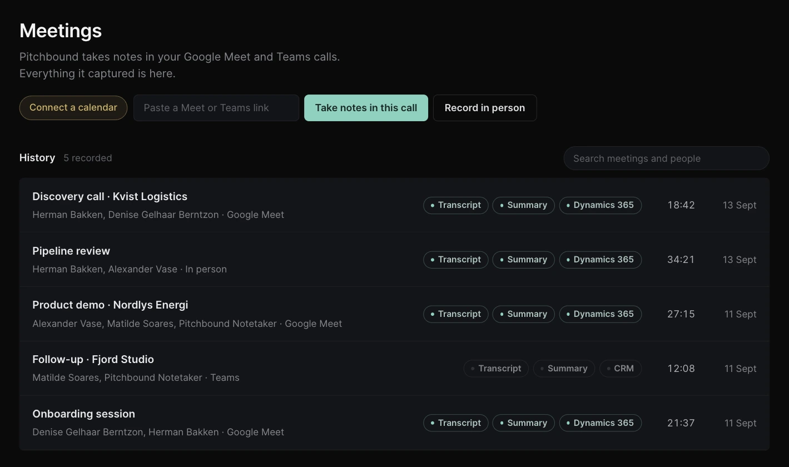Screen dimensions: 789x467
Task: Open the Product demo · Nordlys Energi meeting
Action: coord(394,314)
